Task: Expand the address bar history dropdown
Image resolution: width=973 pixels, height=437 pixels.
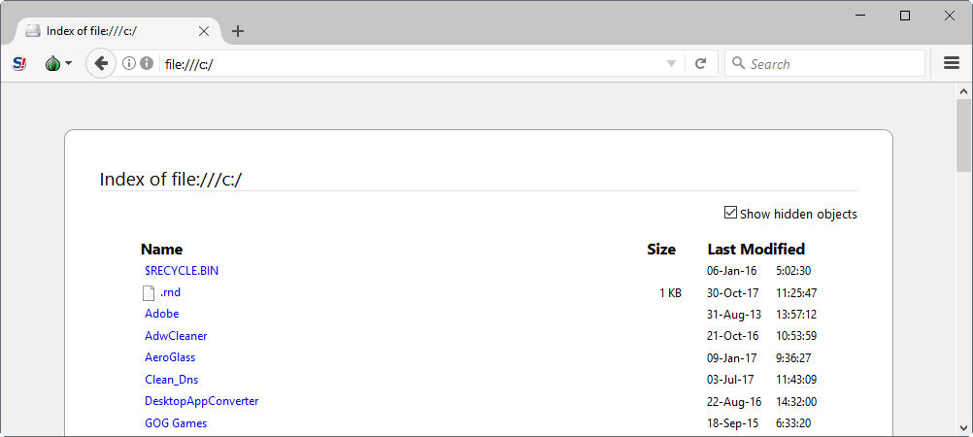Action: coord(671,64)
